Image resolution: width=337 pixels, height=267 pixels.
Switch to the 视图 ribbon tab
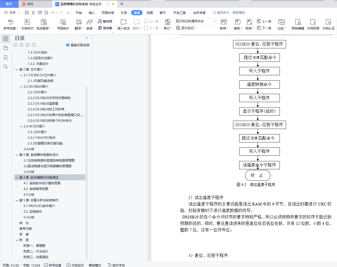(x=150, y=13)
